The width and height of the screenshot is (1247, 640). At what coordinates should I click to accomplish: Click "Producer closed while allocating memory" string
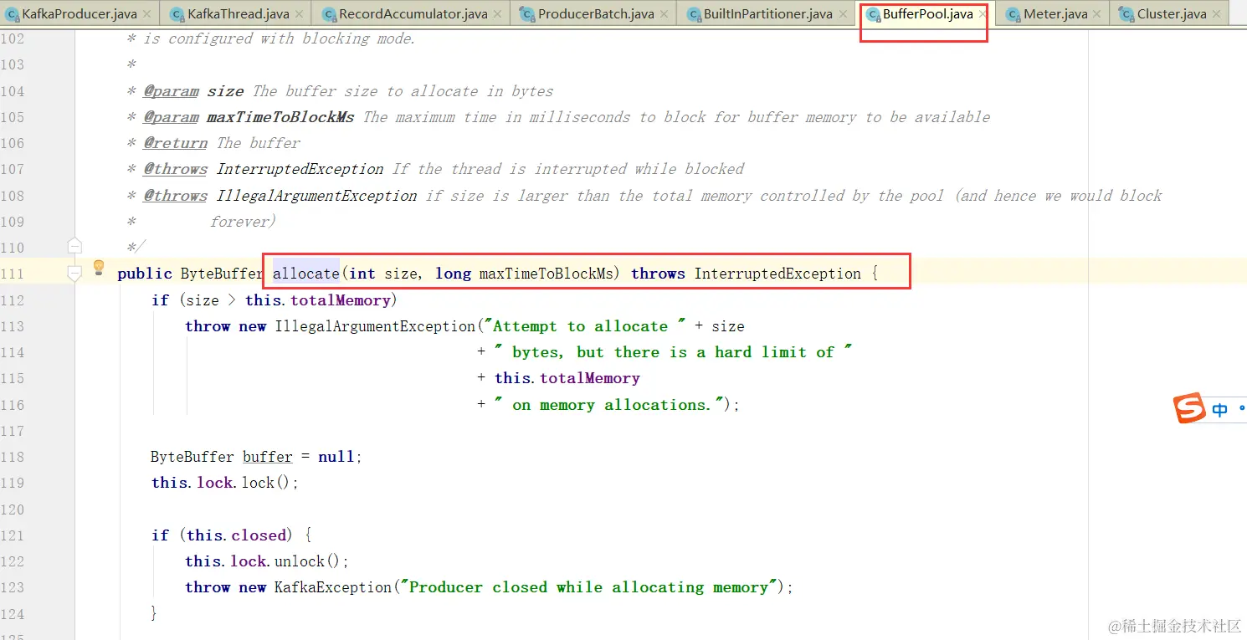(x=590, y=587)
